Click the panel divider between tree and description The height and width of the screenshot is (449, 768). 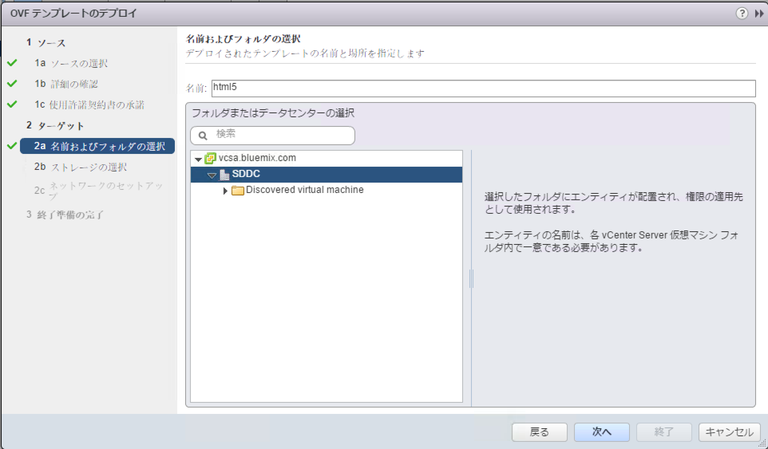click(471, 279)
